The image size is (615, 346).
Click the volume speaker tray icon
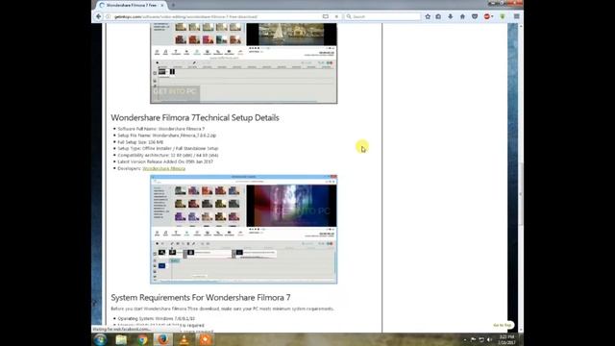pos(489,339)
